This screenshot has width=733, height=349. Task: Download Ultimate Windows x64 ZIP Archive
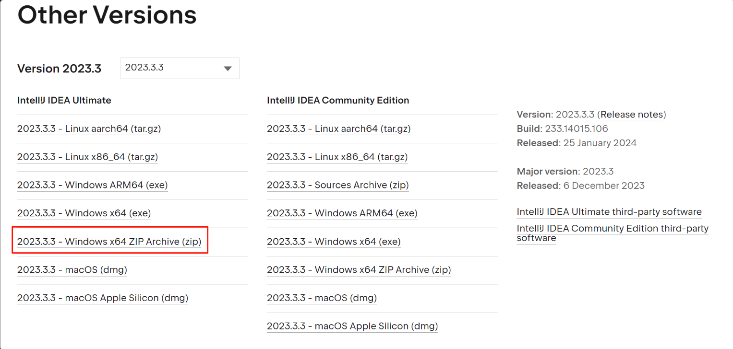[x=109, y=242]
